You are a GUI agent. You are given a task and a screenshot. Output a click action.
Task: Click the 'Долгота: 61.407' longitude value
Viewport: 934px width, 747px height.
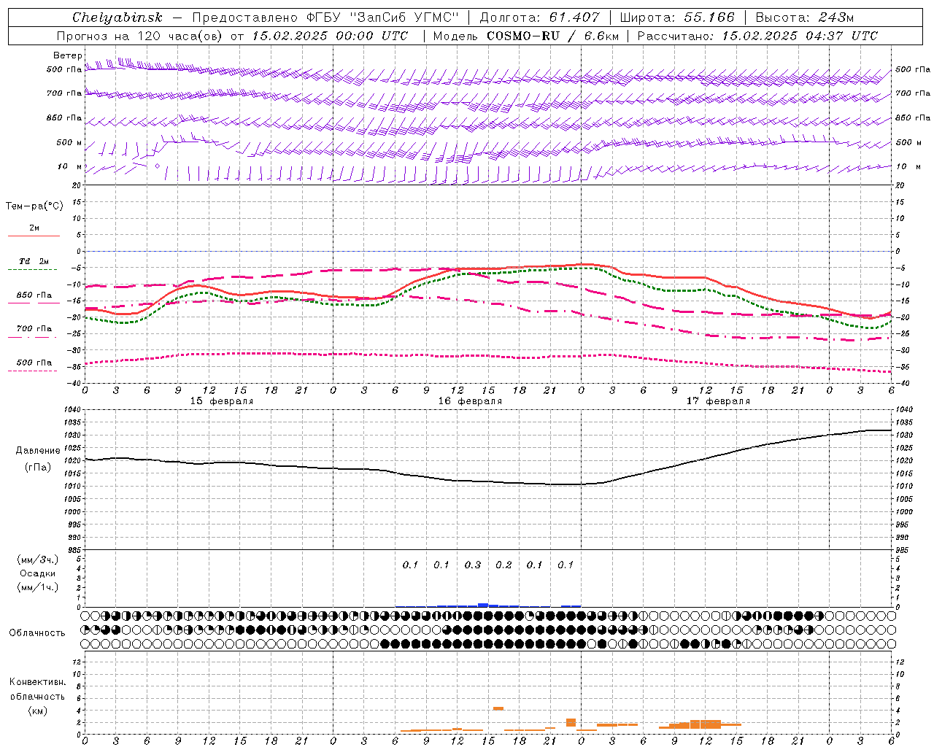point(540,18)
